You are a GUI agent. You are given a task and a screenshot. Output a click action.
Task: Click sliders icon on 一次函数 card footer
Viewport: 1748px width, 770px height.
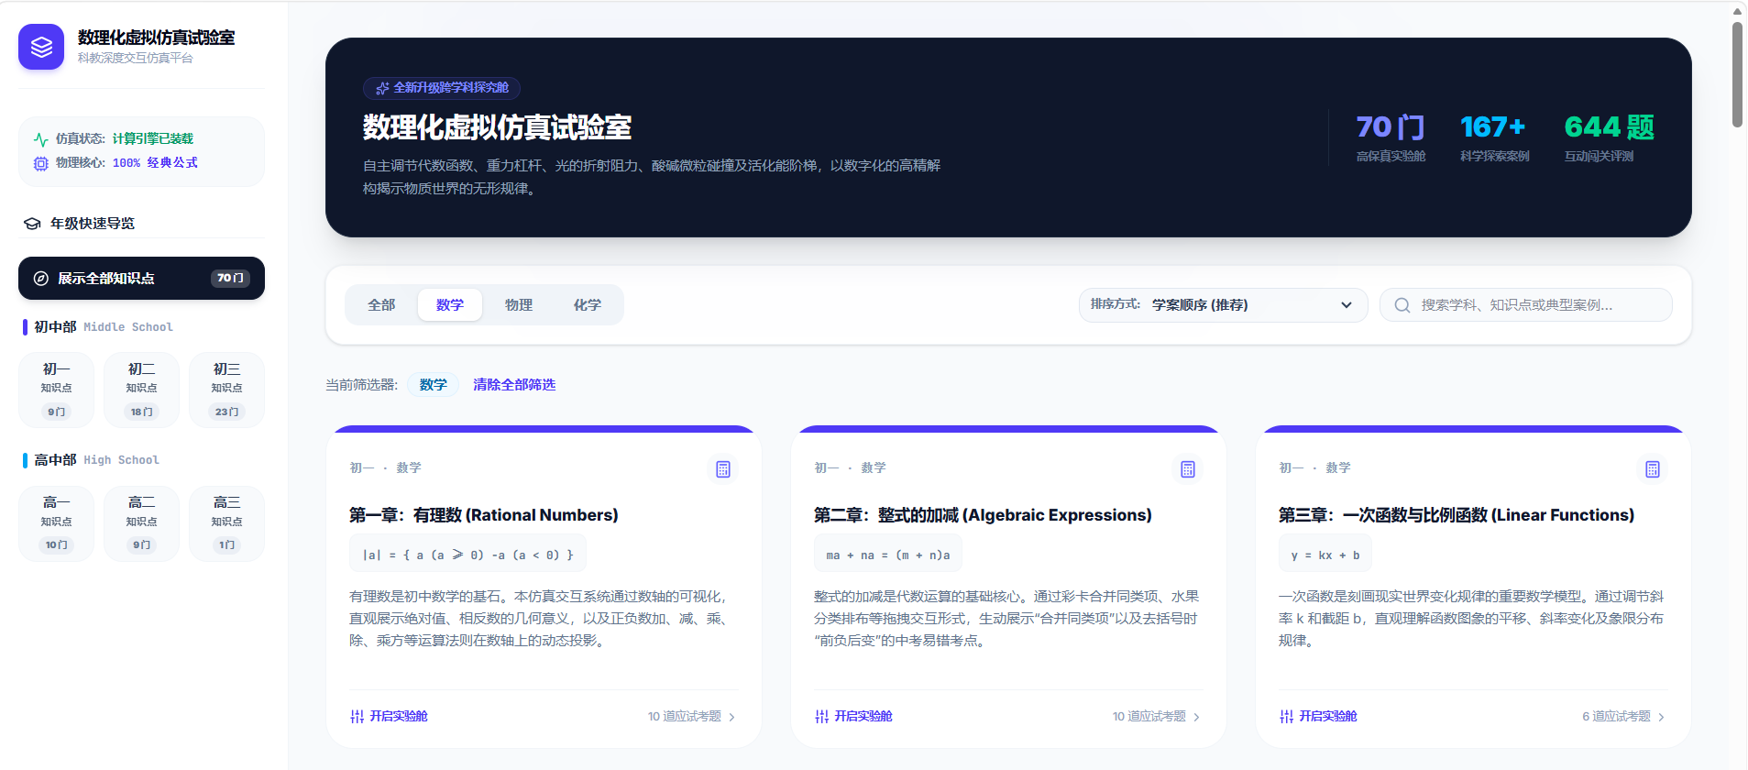[1287, 717]
